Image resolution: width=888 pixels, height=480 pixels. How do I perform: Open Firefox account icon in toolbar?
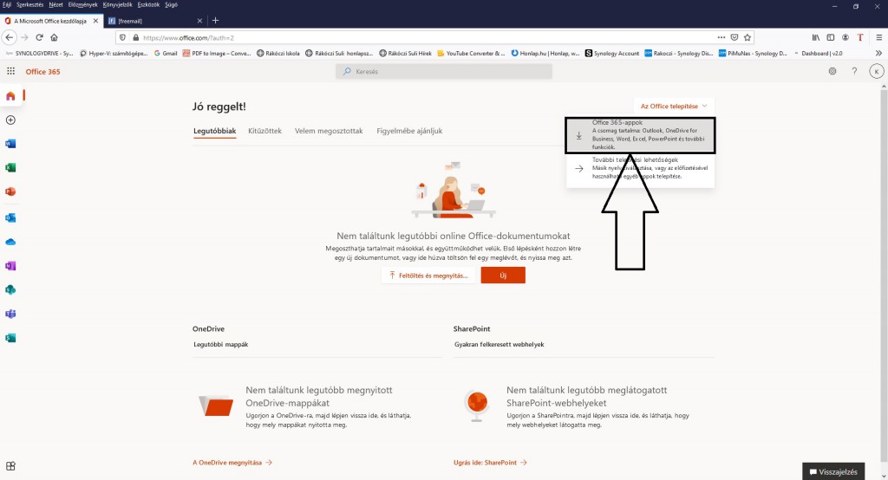tap(845, 37)
